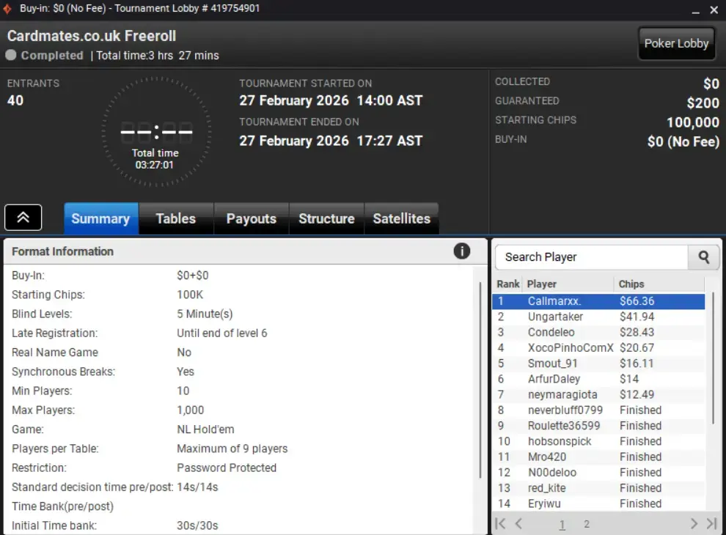The width and height of the screenshot is (726, 535).
Task: Open page 2 of player list
Action: (x=587, y=524)
